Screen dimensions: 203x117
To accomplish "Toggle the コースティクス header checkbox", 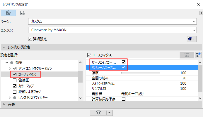I will tap(89, 55).
